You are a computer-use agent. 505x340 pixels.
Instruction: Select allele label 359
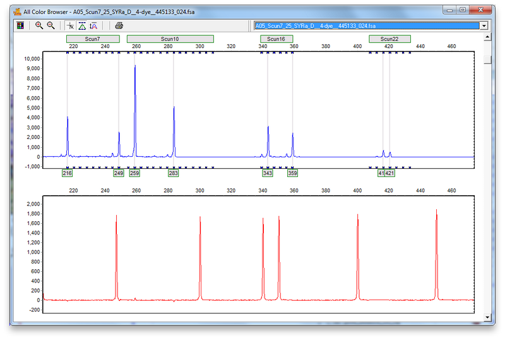(292, 173)
